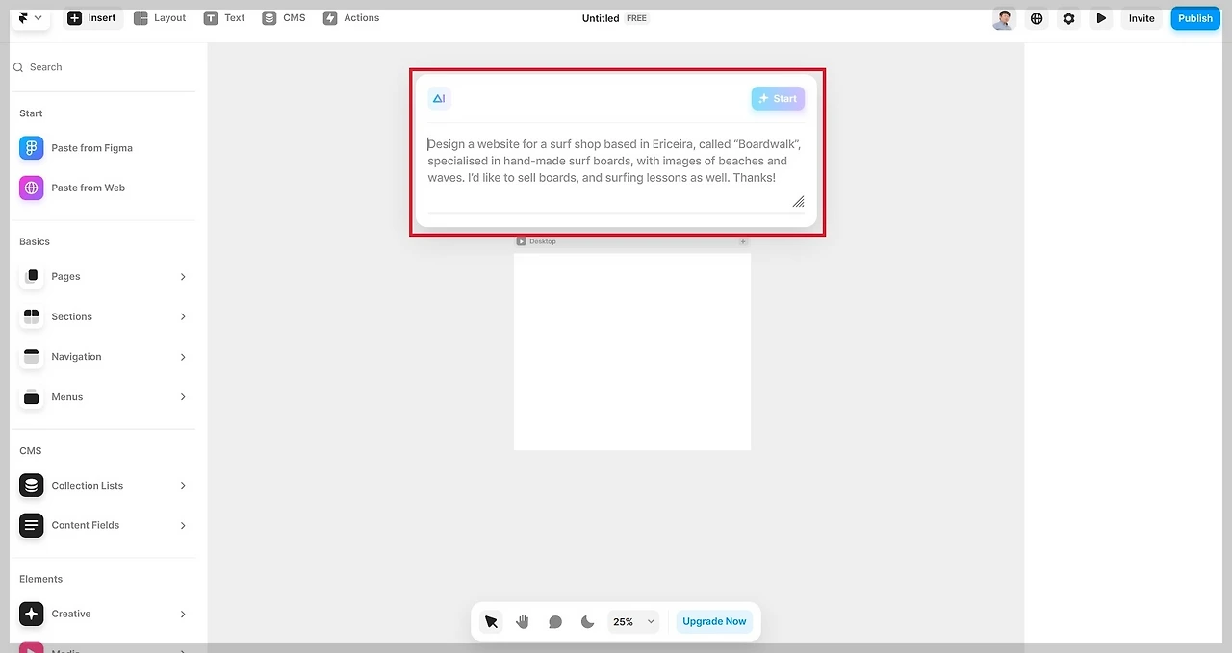Click the Desktop breakpoint label
Viewport: 1232px width, 653px height.
[543, 241]
